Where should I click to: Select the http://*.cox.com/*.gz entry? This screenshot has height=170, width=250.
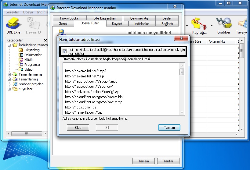click(81, 107)
